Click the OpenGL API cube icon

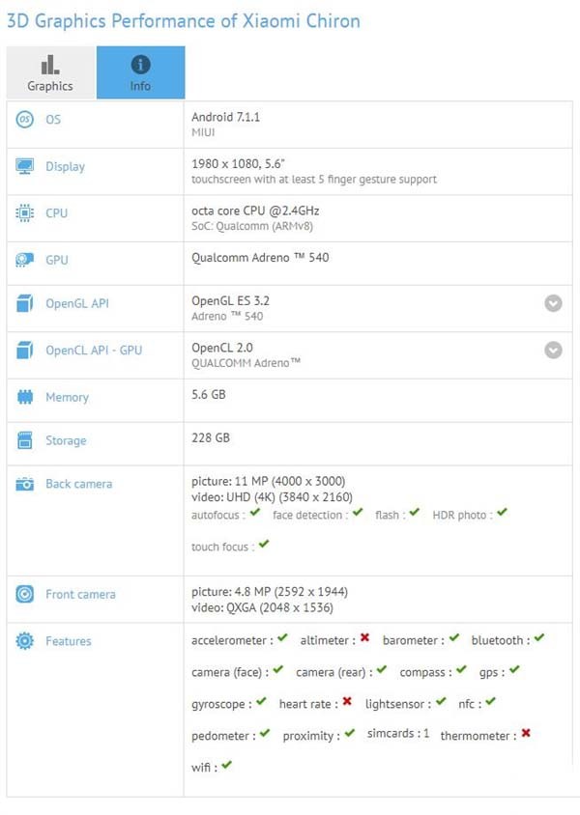coord(24,303)
